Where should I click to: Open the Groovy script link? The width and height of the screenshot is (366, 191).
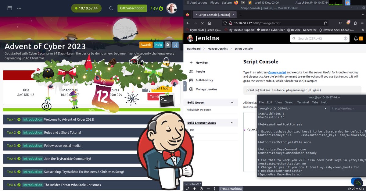pyautogui.click(x=277, y=72)
